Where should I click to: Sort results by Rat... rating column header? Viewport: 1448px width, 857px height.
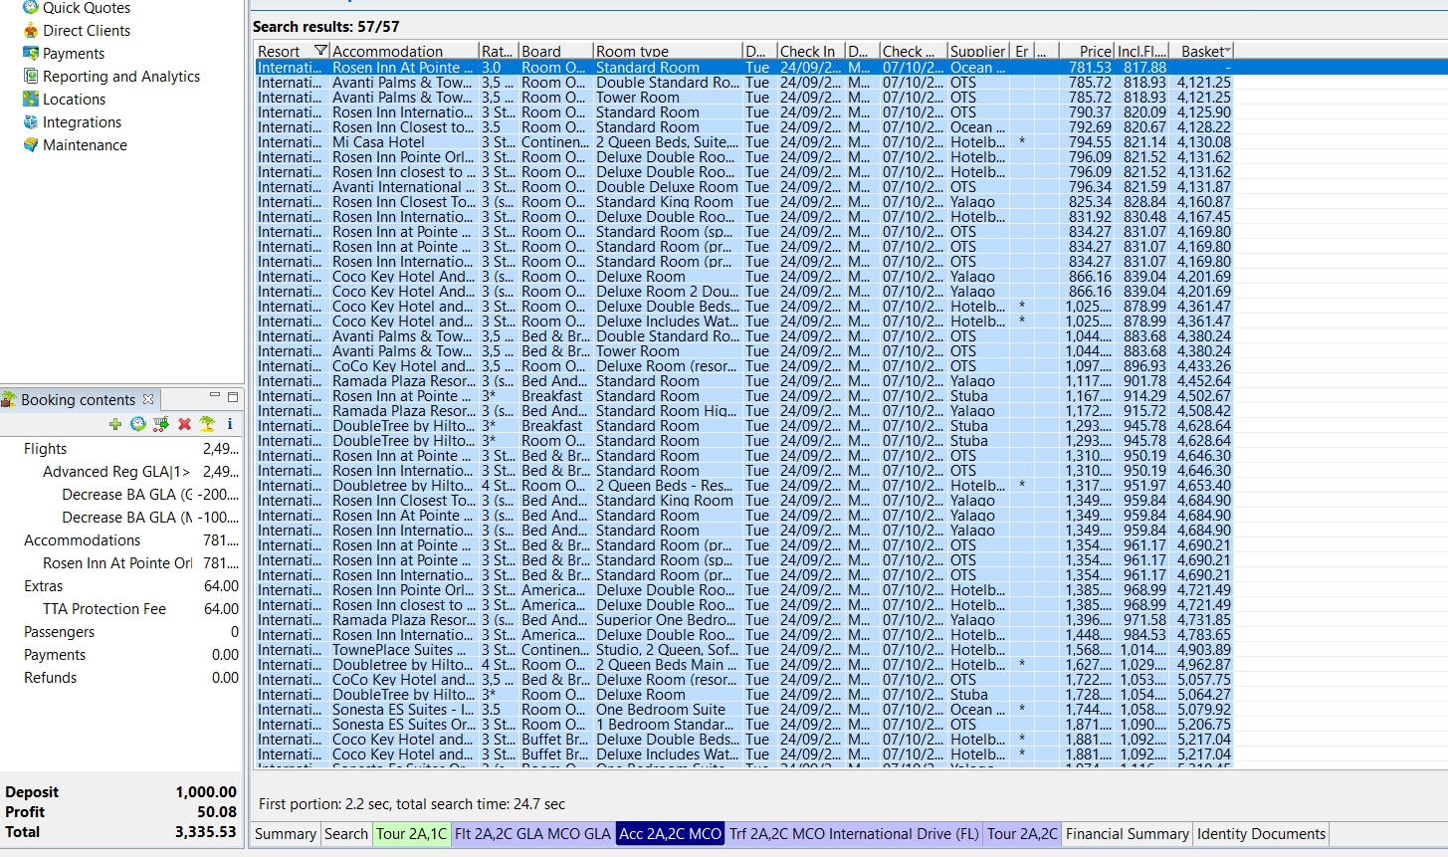(x=499, y=51)
